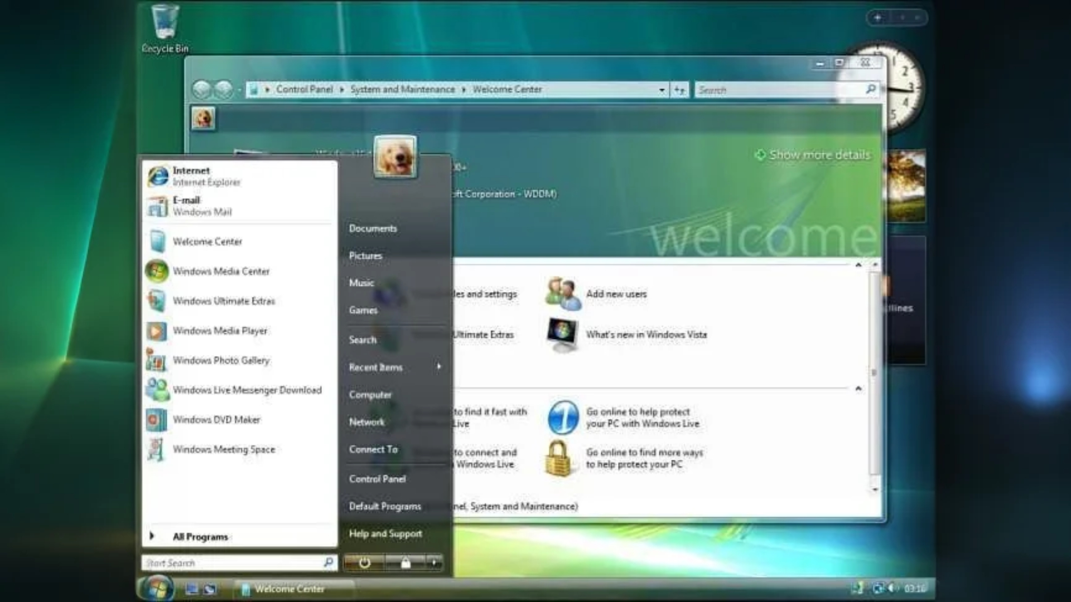The image size is (1071, 602).
Task: Click Add new users item
Action: pos(616,294)
